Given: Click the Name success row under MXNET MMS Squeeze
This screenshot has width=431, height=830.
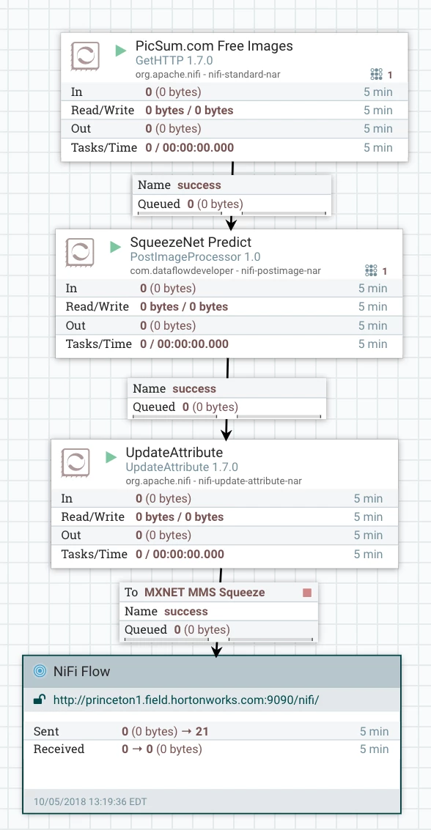Looking at the screenshot, I should point(218,612).
